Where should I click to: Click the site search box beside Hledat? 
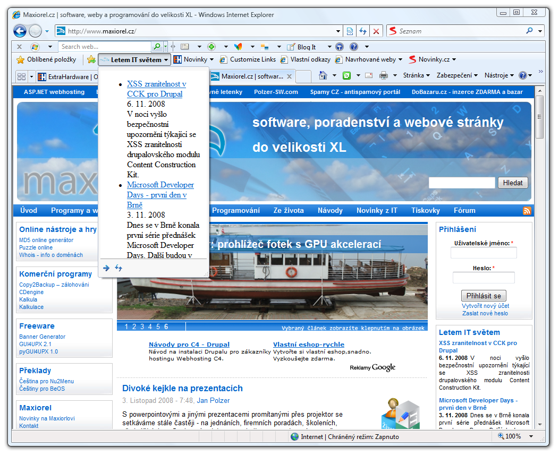[x=462, y=183]
